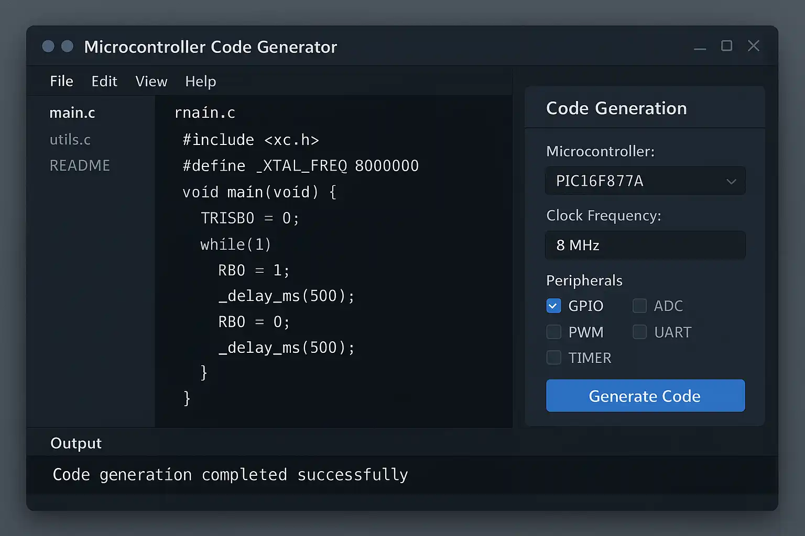The image size is (805, 536).
Task: Open the File menu
Action: point(61,81)
